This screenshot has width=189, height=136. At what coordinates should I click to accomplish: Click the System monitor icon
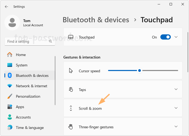click(10, 65)
